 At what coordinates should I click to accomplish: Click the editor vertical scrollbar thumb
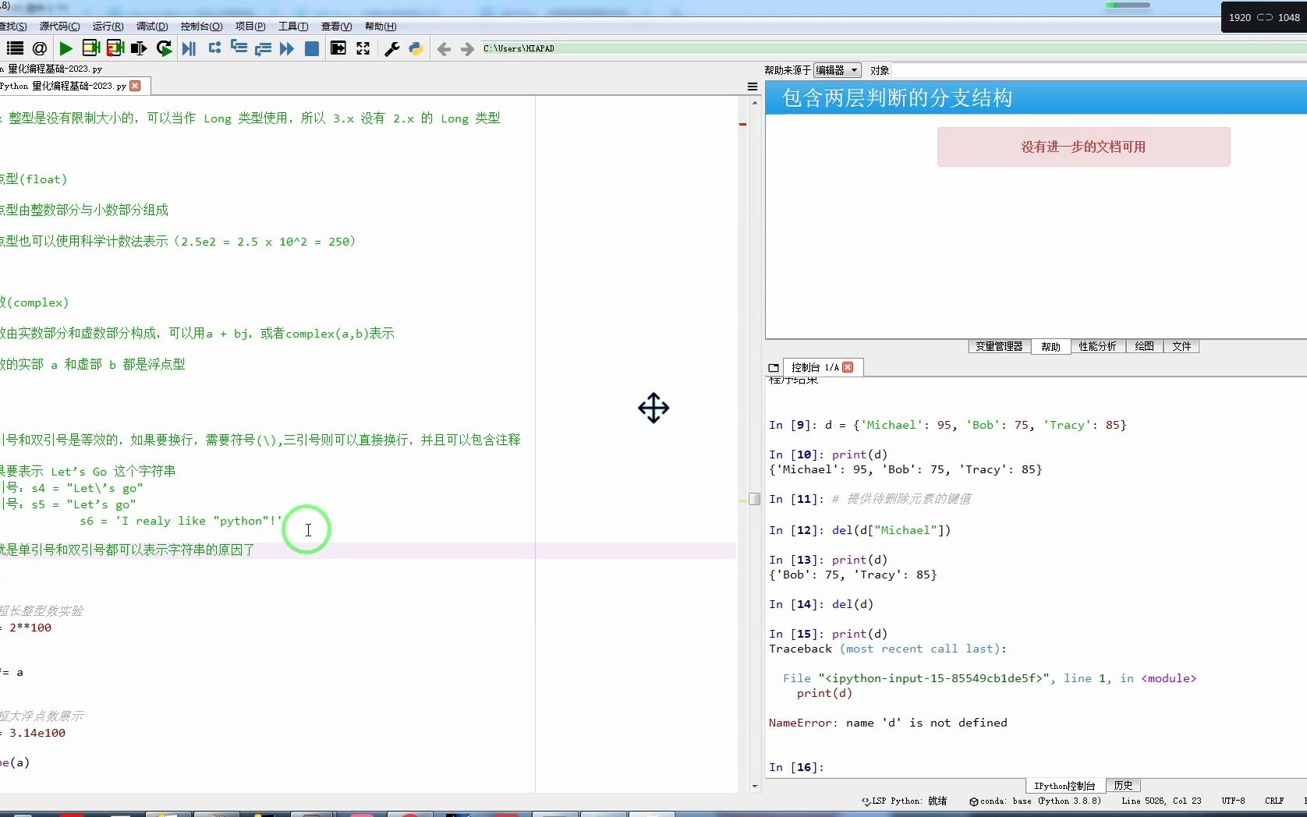coord(755,499)
